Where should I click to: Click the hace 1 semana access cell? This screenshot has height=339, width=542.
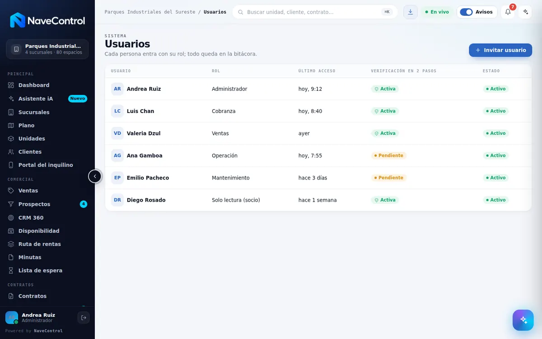coord(318,200)
